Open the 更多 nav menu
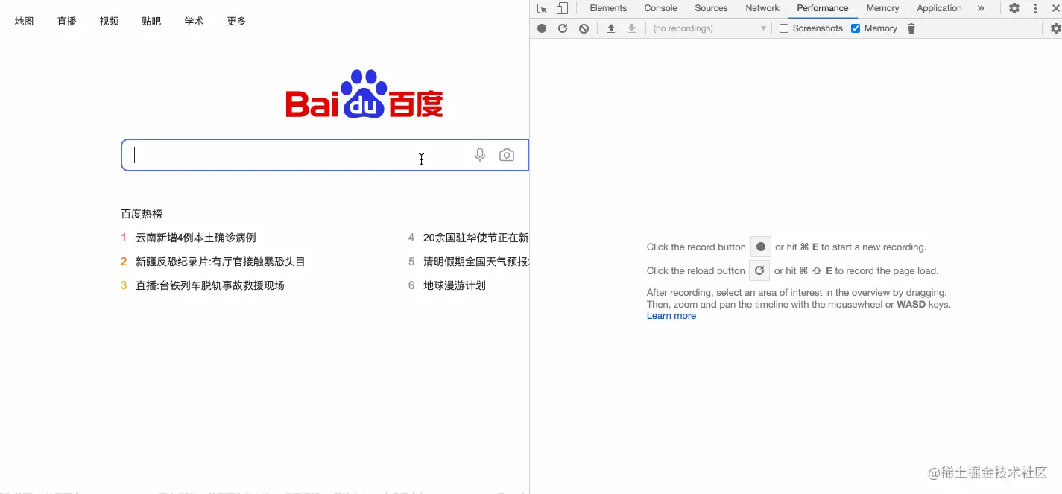The width and height of the screenshot is (1062, 494). [x=236, y=21]
